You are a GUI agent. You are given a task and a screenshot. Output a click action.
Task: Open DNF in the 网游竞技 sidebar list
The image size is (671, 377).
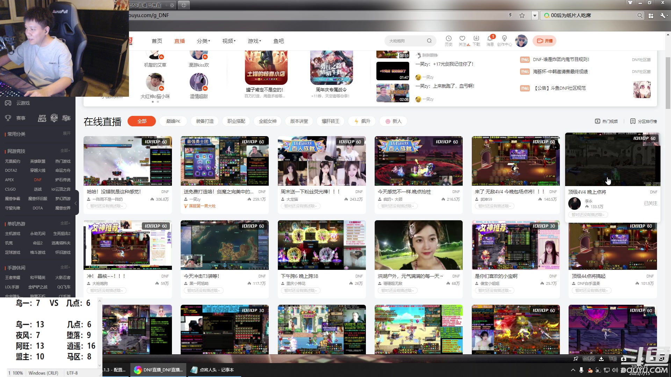pos(38,180)
